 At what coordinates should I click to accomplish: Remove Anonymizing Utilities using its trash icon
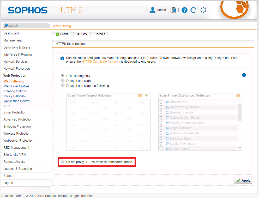click(161, 107)
